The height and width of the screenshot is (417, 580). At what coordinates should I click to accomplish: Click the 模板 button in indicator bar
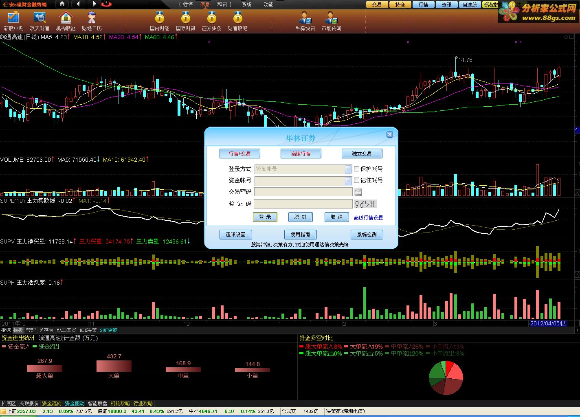click(x=18, y=330)
